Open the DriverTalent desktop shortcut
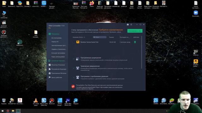The width and height of the screenshot is (202, 113). coord(164,101)
